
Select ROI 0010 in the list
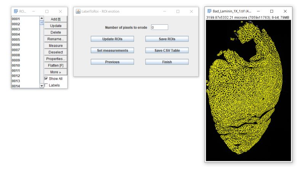click(25, 65)
